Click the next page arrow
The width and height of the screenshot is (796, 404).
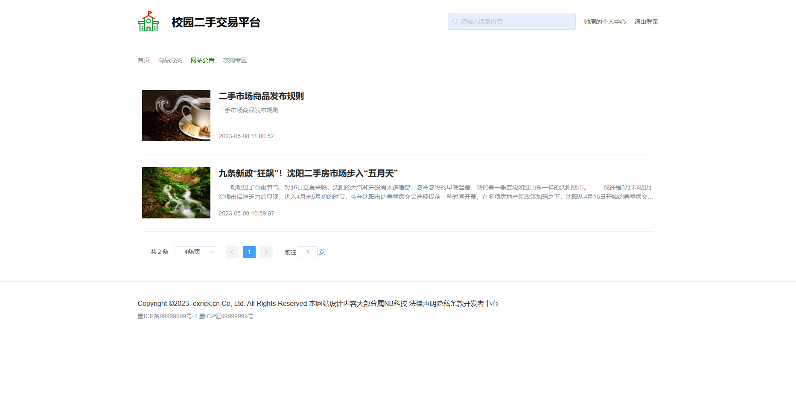(266, 252)
